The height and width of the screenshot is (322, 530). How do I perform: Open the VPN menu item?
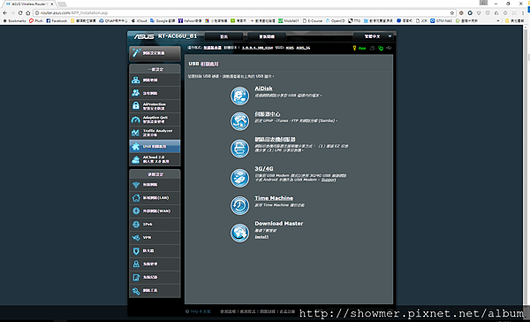click(155, 238)
